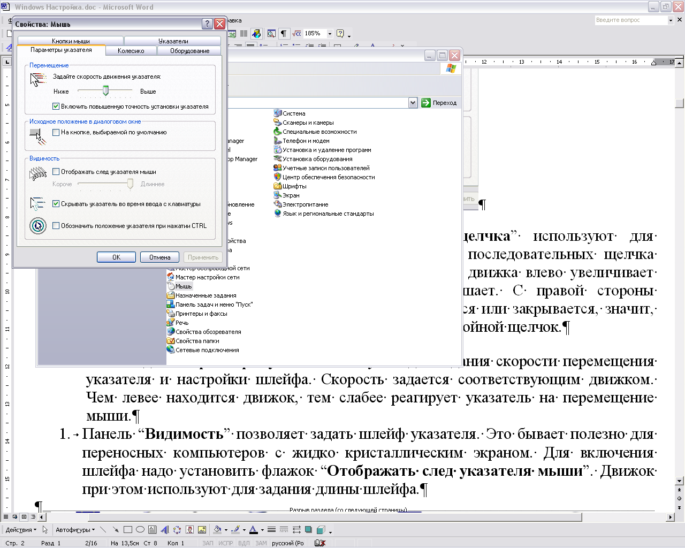Open 3-D Style options

[321, 530]
